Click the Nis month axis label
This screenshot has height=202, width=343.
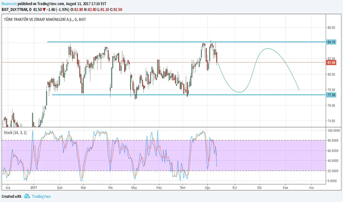[x=110, y=187]
